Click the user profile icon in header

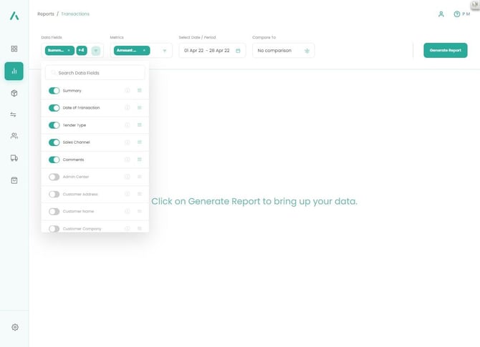point(441,14)
